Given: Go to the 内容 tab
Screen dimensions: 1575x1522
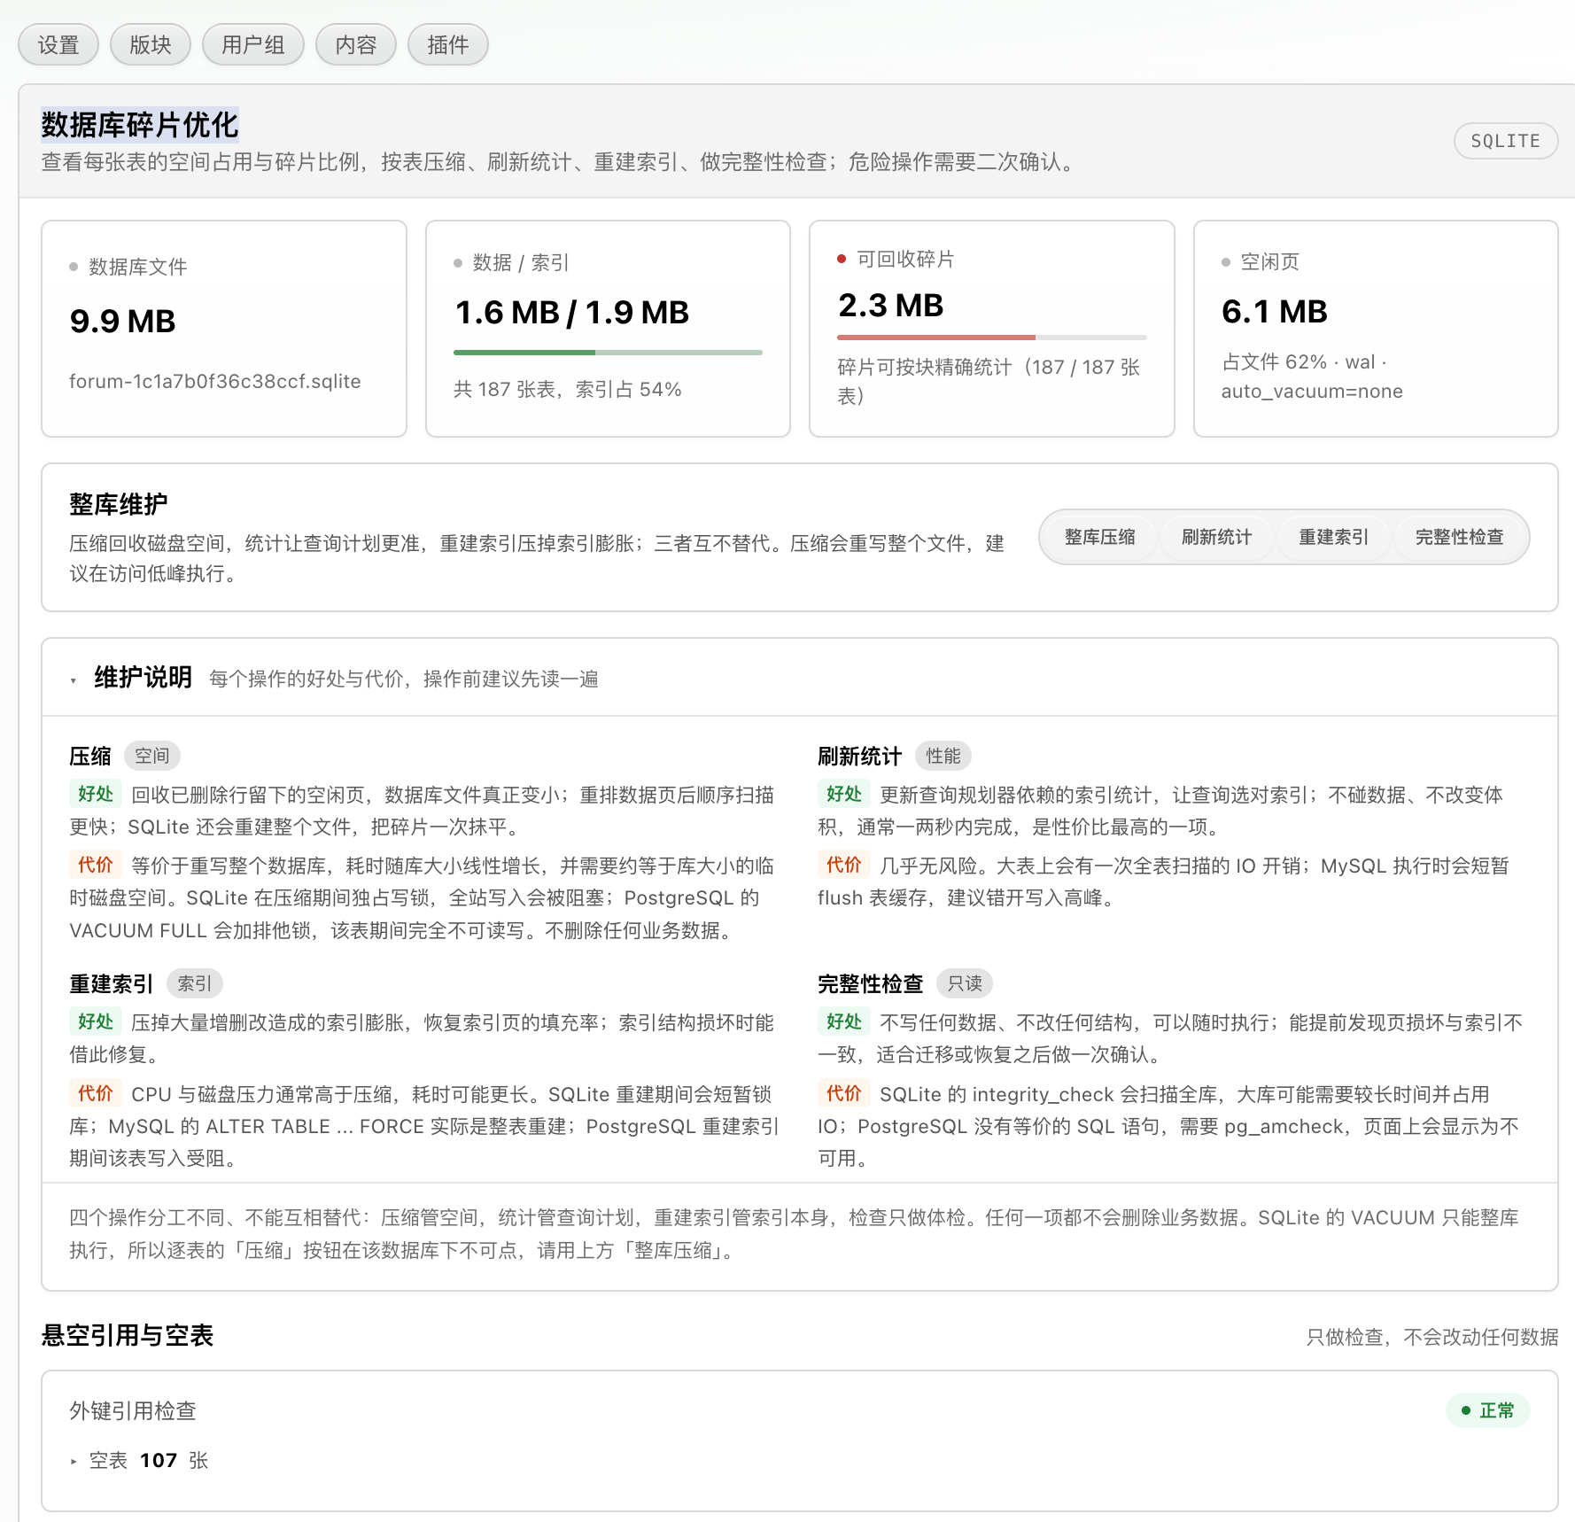Looking at the screenshot, I should coord(356,45).
